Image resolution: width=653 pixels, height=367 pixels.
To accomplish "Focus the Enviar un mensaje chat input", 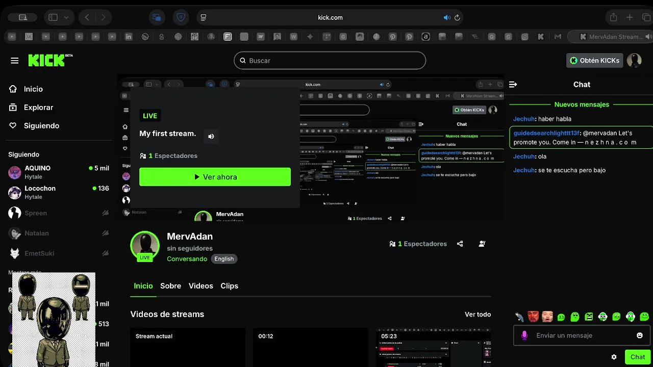I will pyautogui.click(x=582, y=335).
